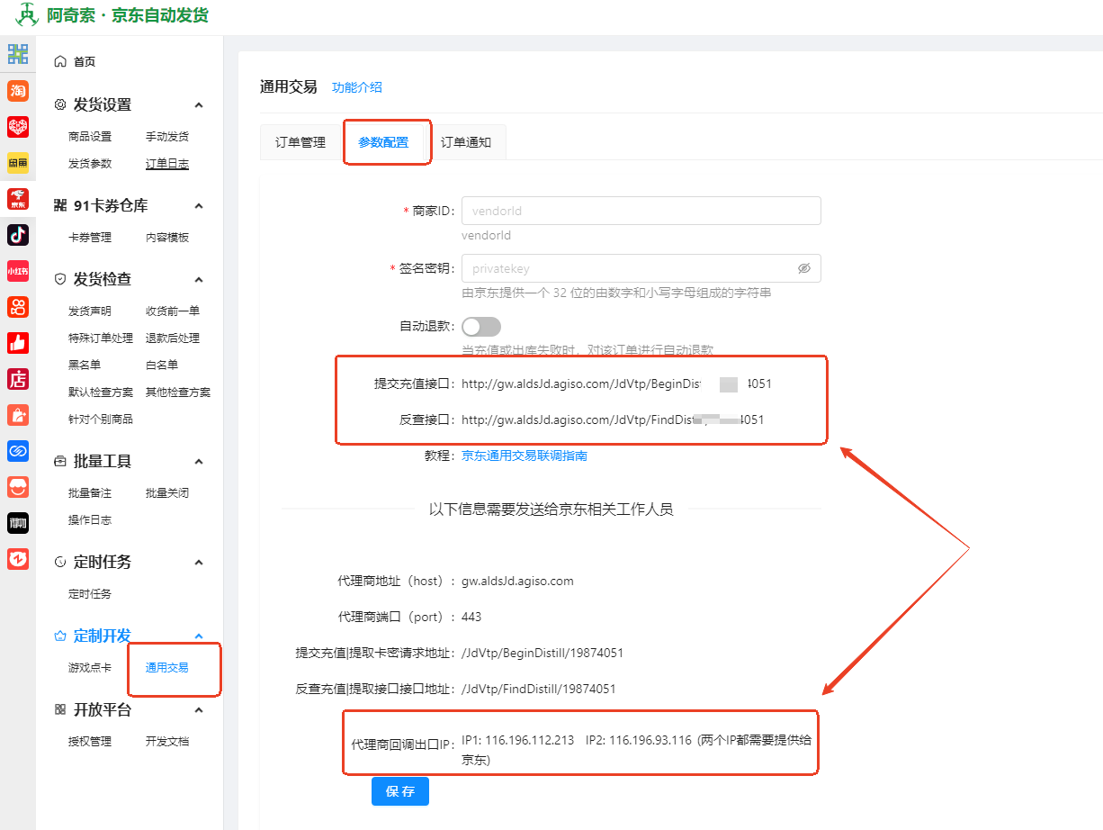
Task: Collapse the 91卡券仓库 section chevron
Action: (x=199, y=205)
